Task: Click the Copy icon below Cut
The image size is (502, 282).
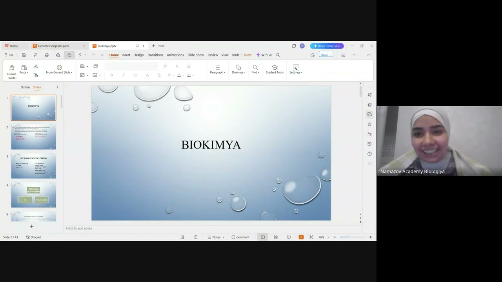Action: pos(36,75)
